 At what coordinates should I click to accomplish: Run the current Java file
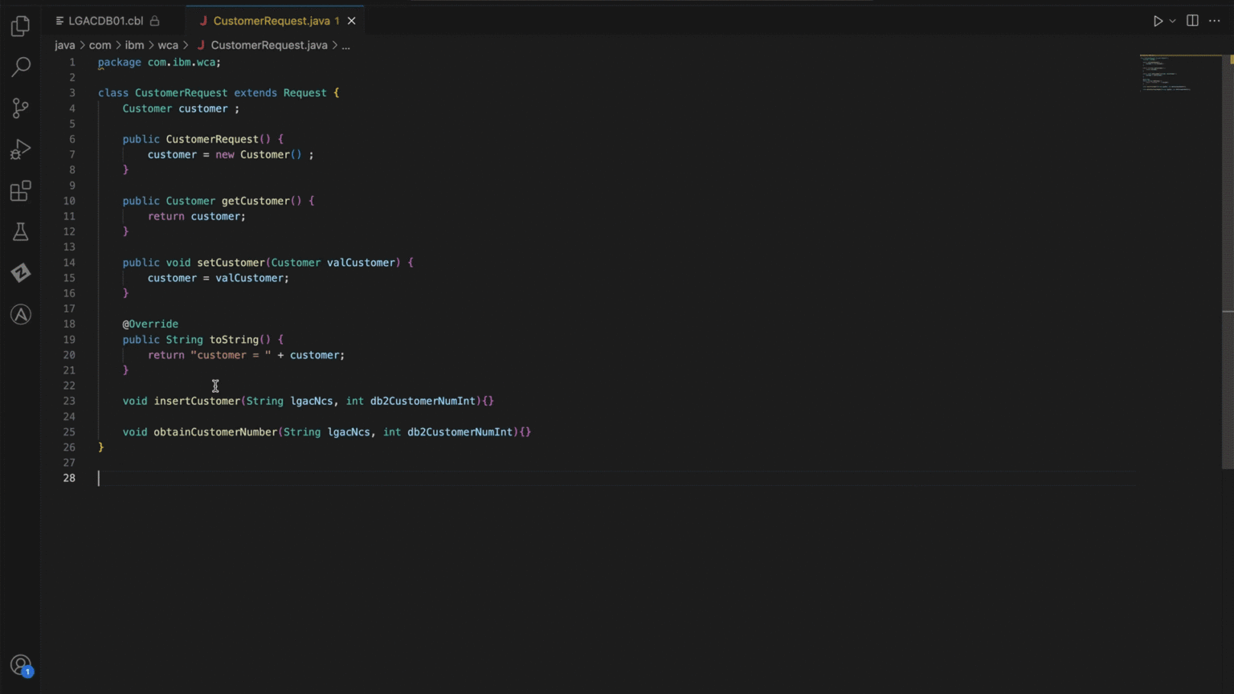click(x=1157, y=21)
